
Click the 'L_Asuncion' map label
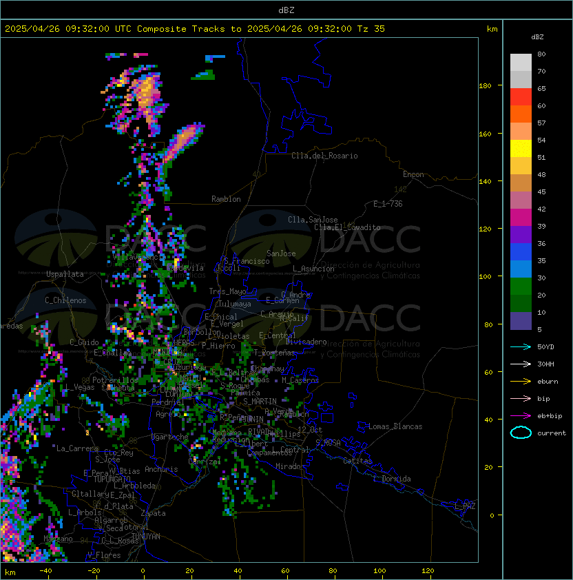tap(313, 269)
